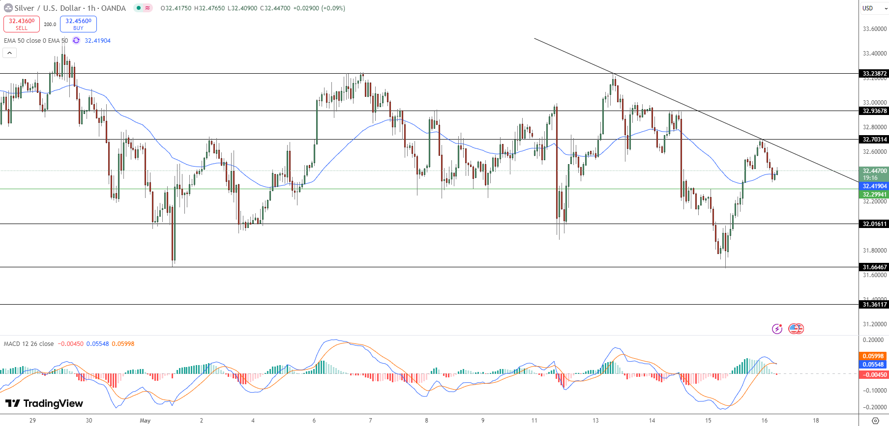Click the orange MACD signal 0.05998 axis label

873,356
